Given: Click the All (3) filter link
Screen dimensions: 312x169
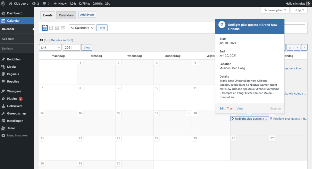Looking at the screenshot, I should (43, 40).
